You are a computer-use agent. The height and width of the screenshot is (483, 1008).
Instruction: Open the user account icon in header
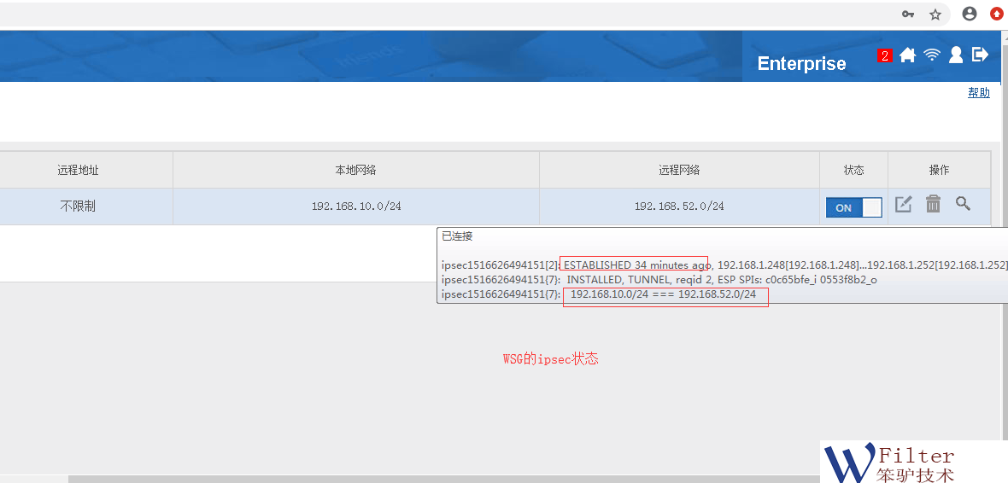956,55
